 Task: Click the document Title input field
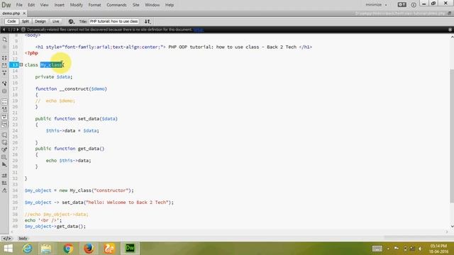coord(114,21)
